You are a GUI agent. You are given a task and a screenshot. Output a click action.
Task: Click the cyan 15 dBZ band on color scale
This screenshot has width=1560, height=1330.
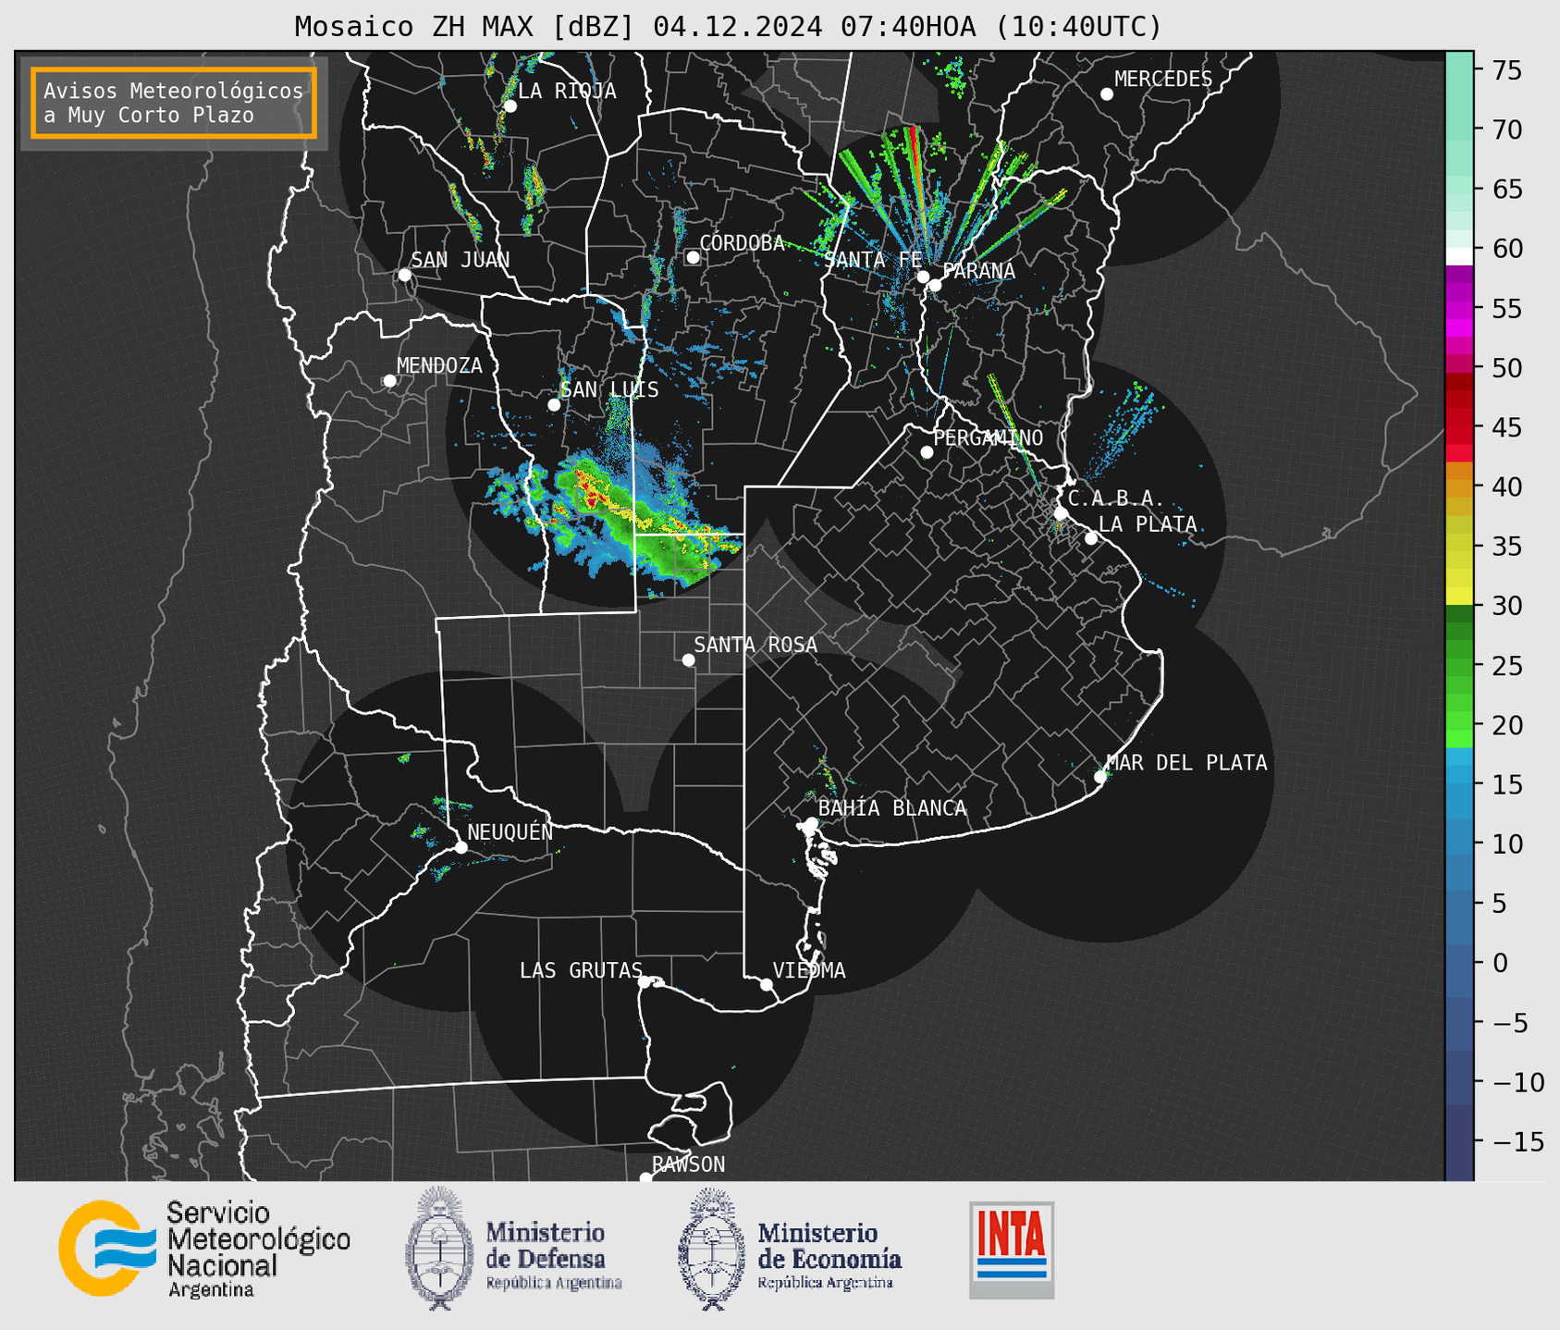click(x=1459, y=774)
